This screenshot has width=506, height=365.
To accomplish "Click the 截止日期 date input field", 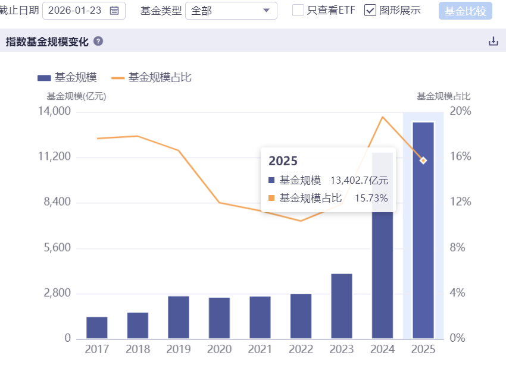I will click(84, 11).
